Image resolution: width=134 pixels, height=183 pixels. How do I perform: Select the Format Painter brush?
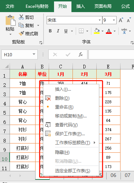coord(21,33)
